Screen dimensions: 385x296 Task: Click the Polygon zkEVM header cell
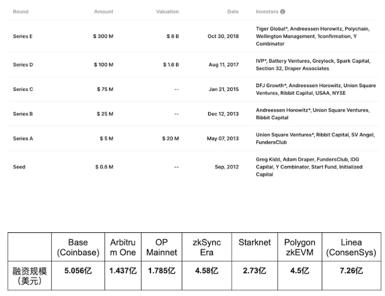coord(300,247)
